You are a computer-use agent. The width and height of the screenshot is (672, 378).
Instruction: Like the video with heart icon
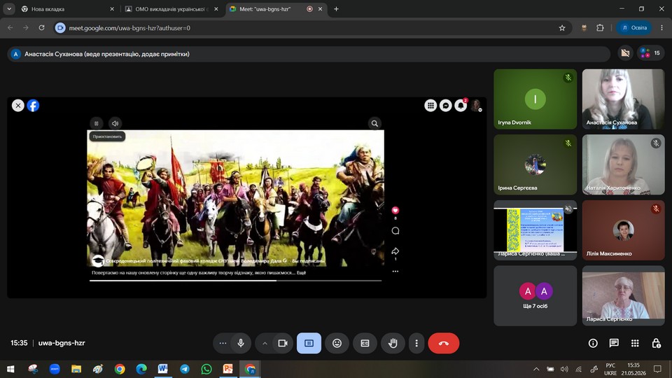tap(395, 210)
